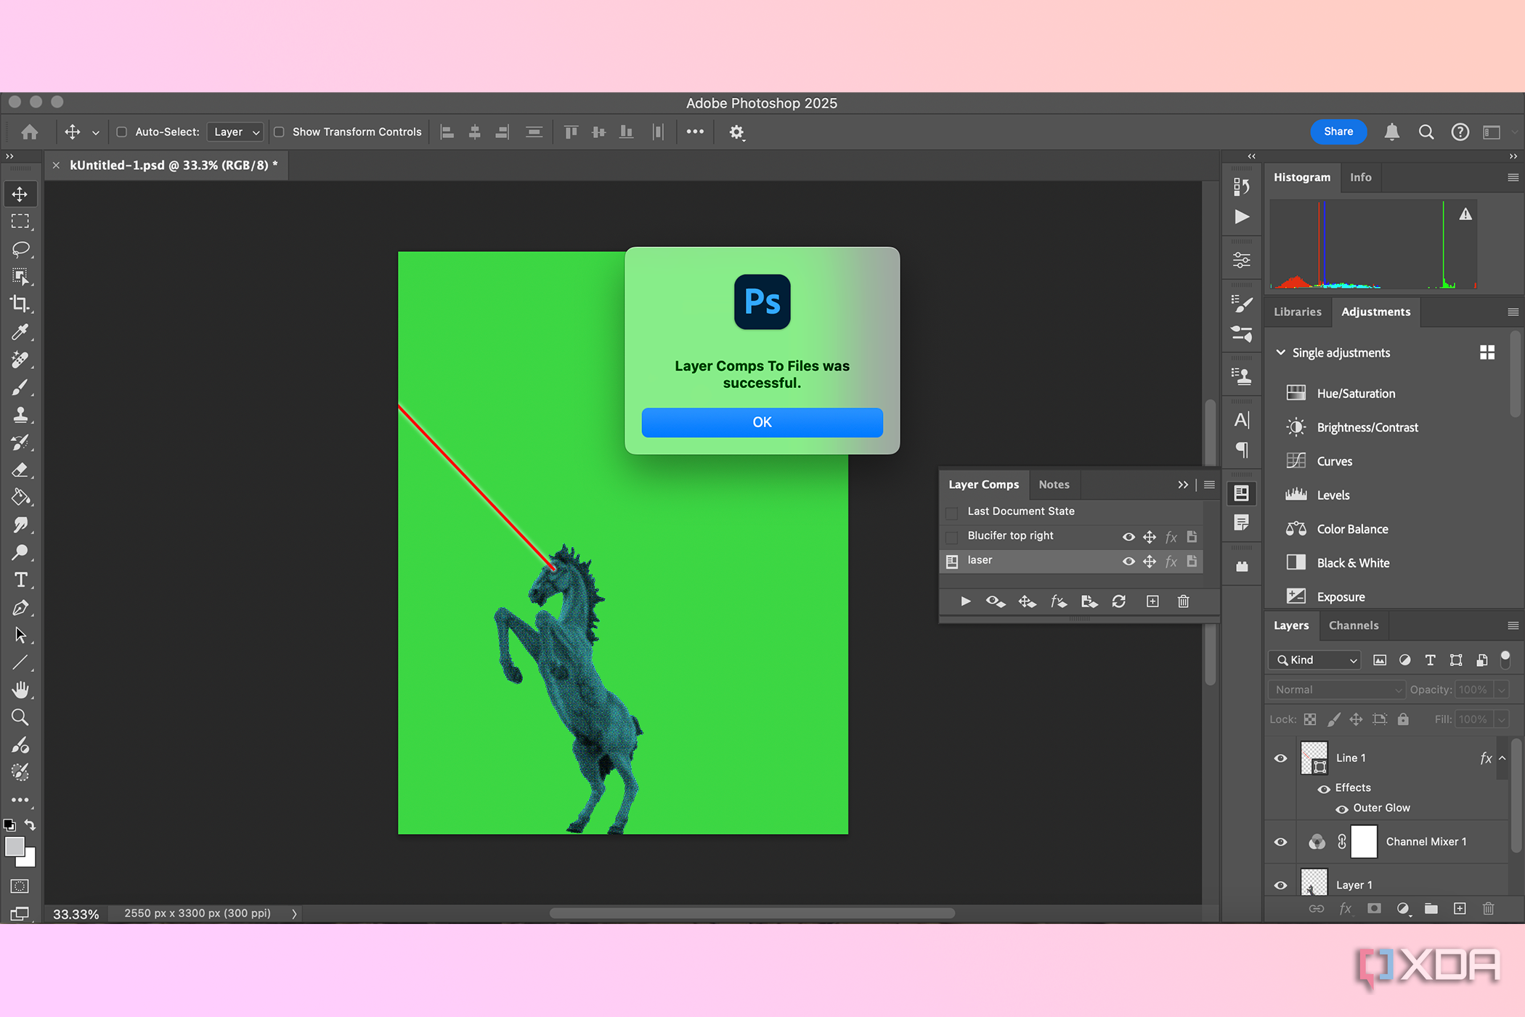Open the Kind filter dropdown in Layers

point(1314,660)
